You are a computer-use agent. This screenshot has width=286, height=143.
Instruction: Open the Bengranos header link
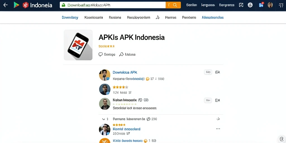227,5
